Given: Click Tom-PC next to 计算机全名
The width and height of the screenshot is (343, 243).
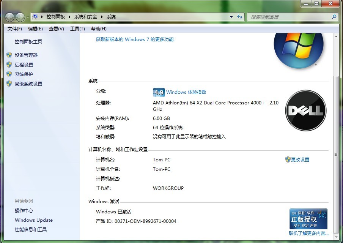Looking at the screenshot, I should (x=162, y=169).
